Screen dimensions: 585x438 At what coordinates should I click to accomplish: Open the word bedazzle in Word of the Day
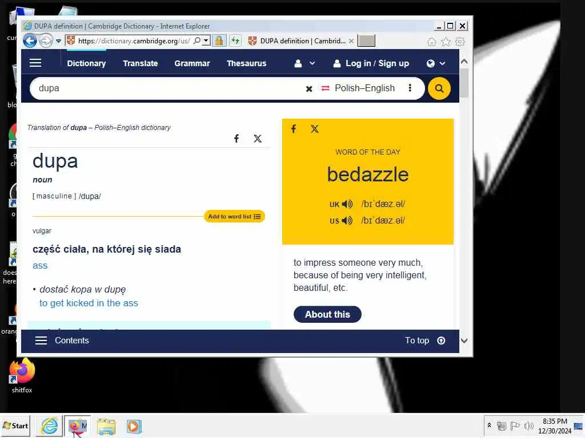[368, 175]
